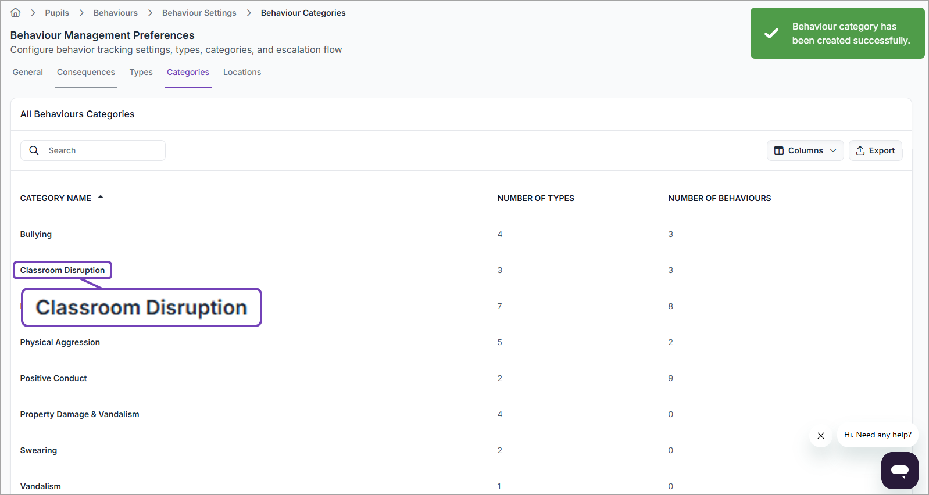Switch to the General tab
This screenshot has width=929, height=495.
tap(28, 72)
